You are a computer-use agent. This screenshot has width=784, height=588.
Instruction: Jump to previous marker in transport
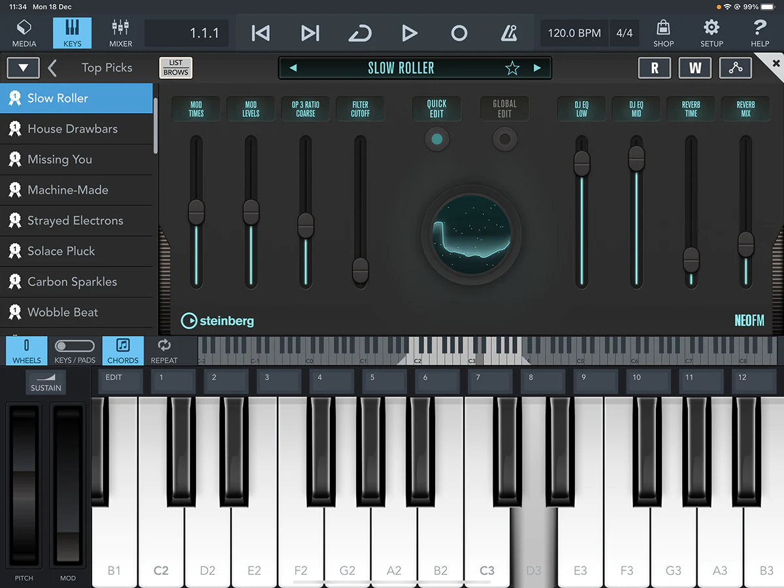pos(261,33)
